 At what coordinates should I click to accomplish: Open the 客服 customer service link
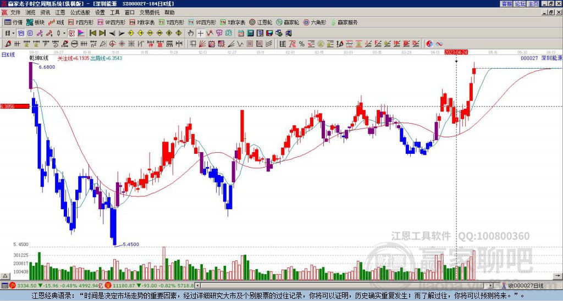tap(506, 4)
